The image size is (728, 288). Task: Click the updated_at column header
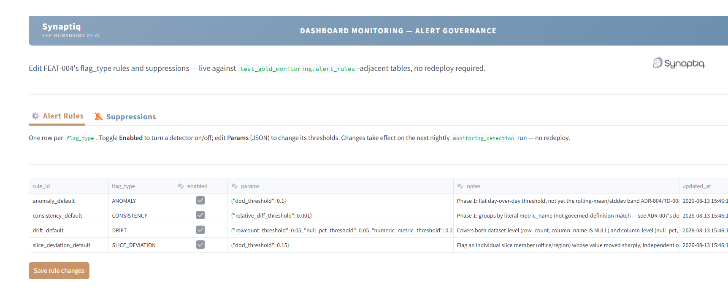pyautogui.click(x=704, y=186)
